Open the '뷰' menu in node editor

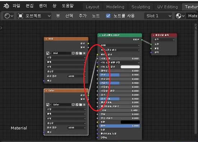[x=58, y=16]
